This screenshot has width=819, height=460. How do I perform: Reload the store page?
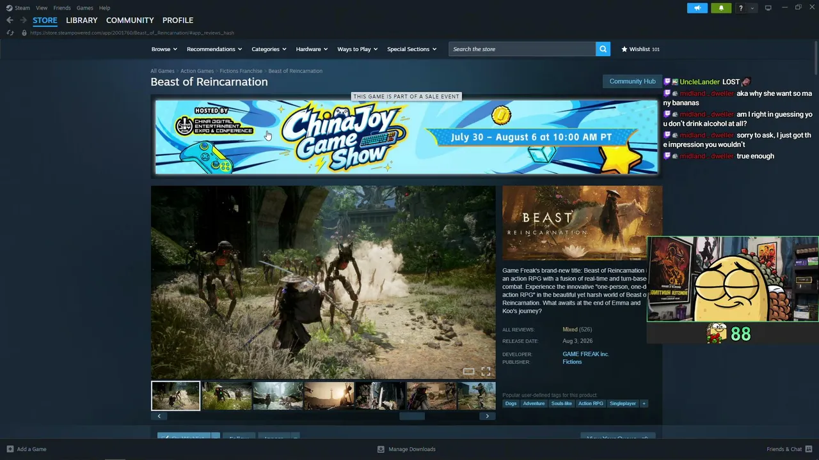pyautogui.click(x=10, y=33)
